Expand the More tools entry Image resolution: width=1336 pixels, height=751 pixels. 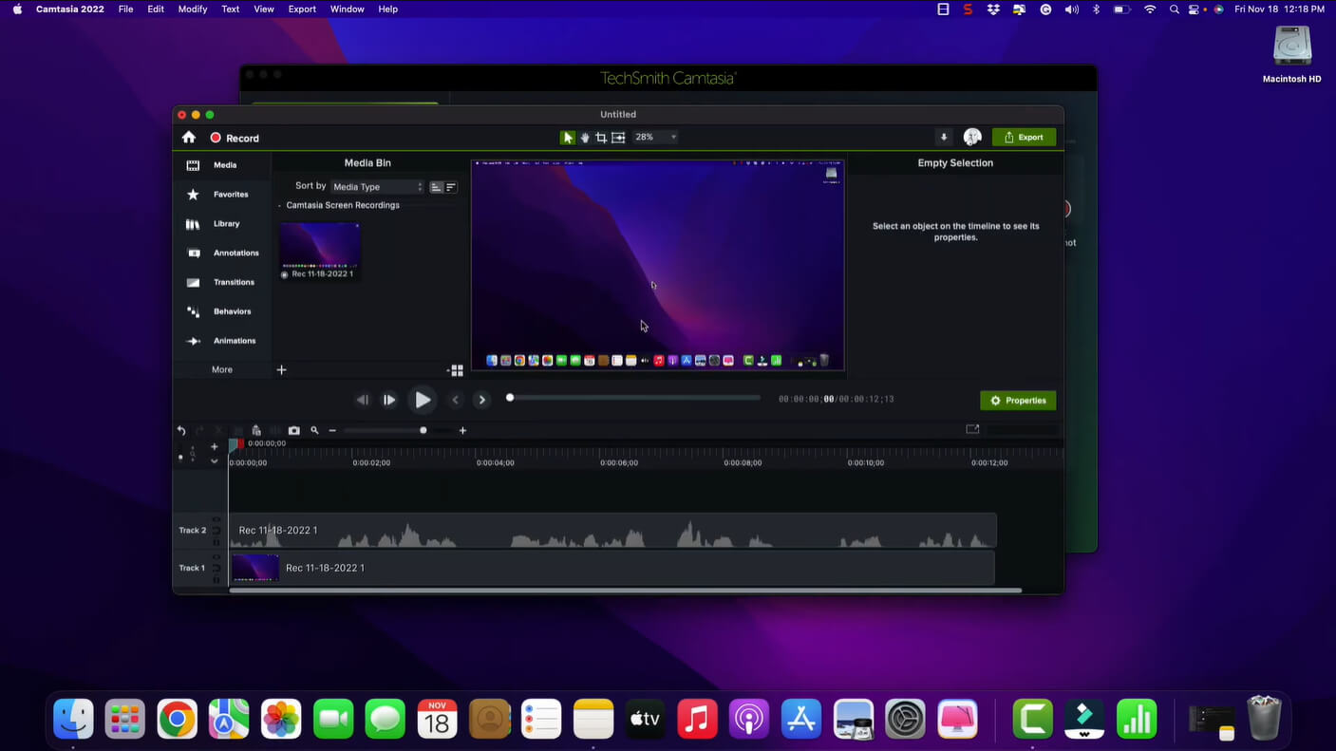pos(221,369)
